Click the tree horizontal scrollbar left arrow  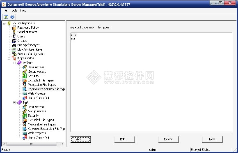coord(4,144)
